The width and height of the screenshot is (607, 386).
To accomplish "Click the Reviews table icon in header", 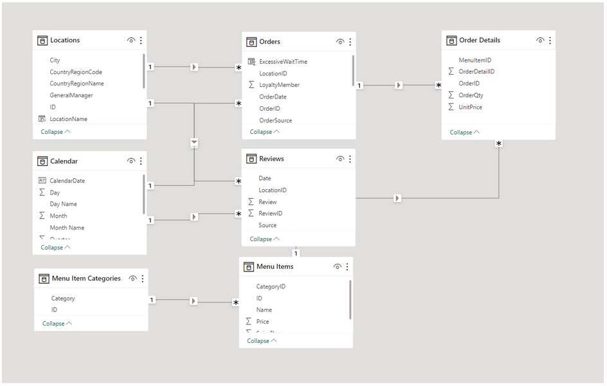I will pos(251,159).
